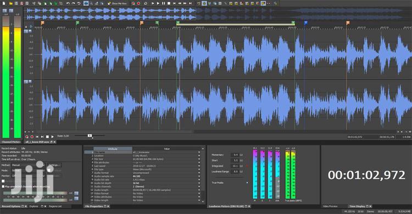The width and height of the screenshot is (412, 214).
Task: Select the Audio length row in File Properties
Action: pyautogui.click(x=143, y=190)
